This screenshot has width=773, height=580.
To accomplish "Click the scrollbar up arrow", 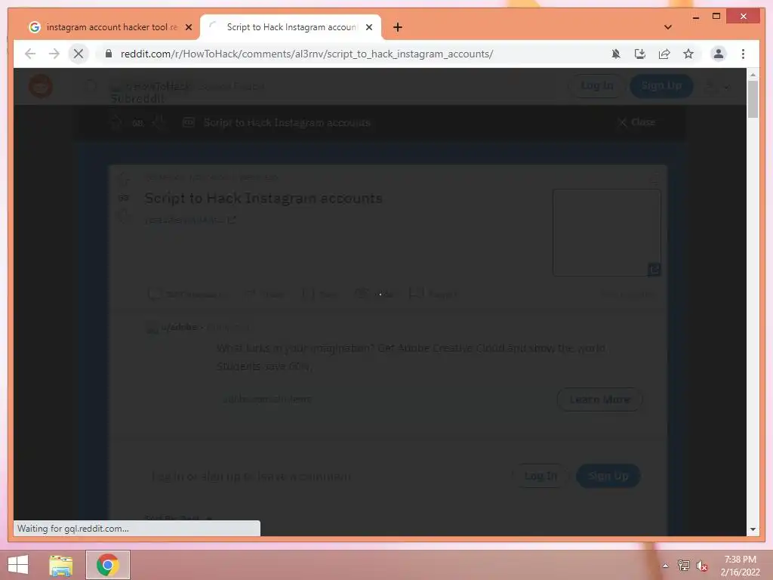I will click(753, 75).
